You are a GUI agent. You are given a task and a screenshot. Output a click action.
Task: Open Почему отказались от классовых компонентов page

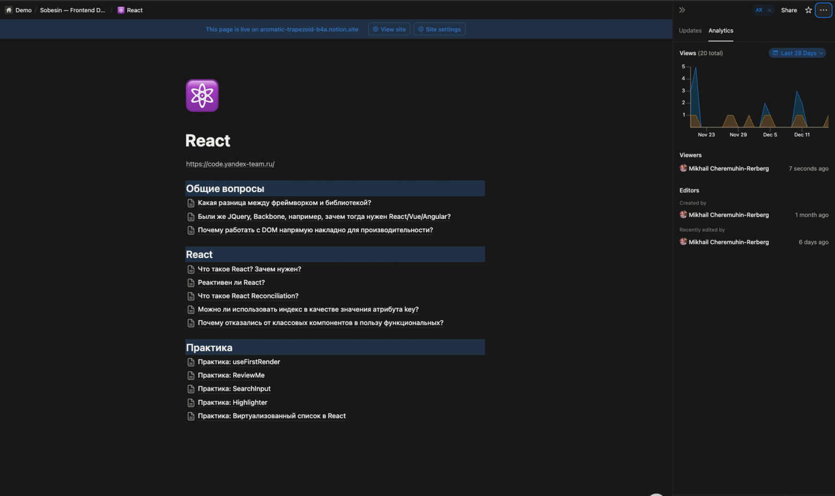(321, 323)
